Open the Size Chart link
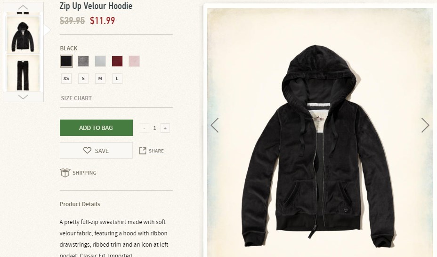This screenshot has width=437, height=257. [76, 98]
